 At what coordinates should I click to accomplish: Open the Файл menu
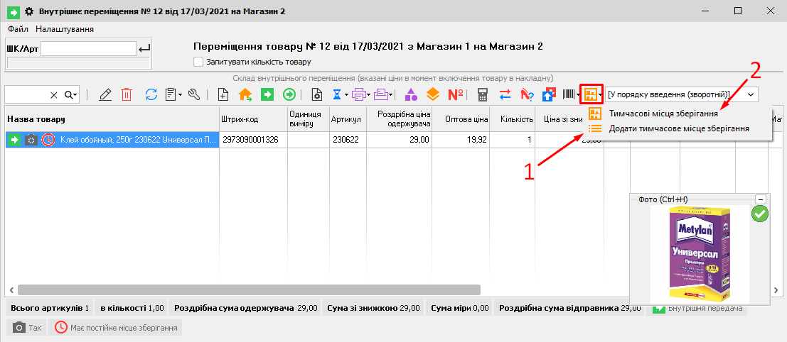pos(18,29)
